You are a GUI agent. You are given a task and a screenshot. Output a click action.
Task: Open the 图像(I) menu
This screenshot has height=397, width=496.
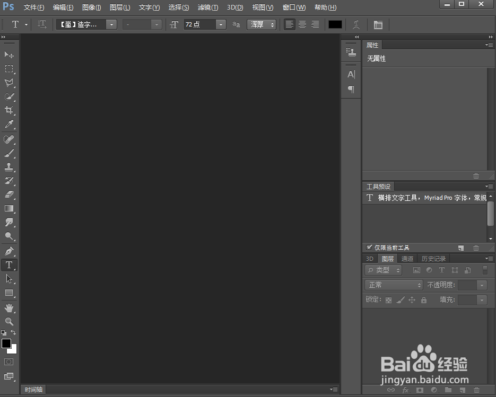(91, 7)
